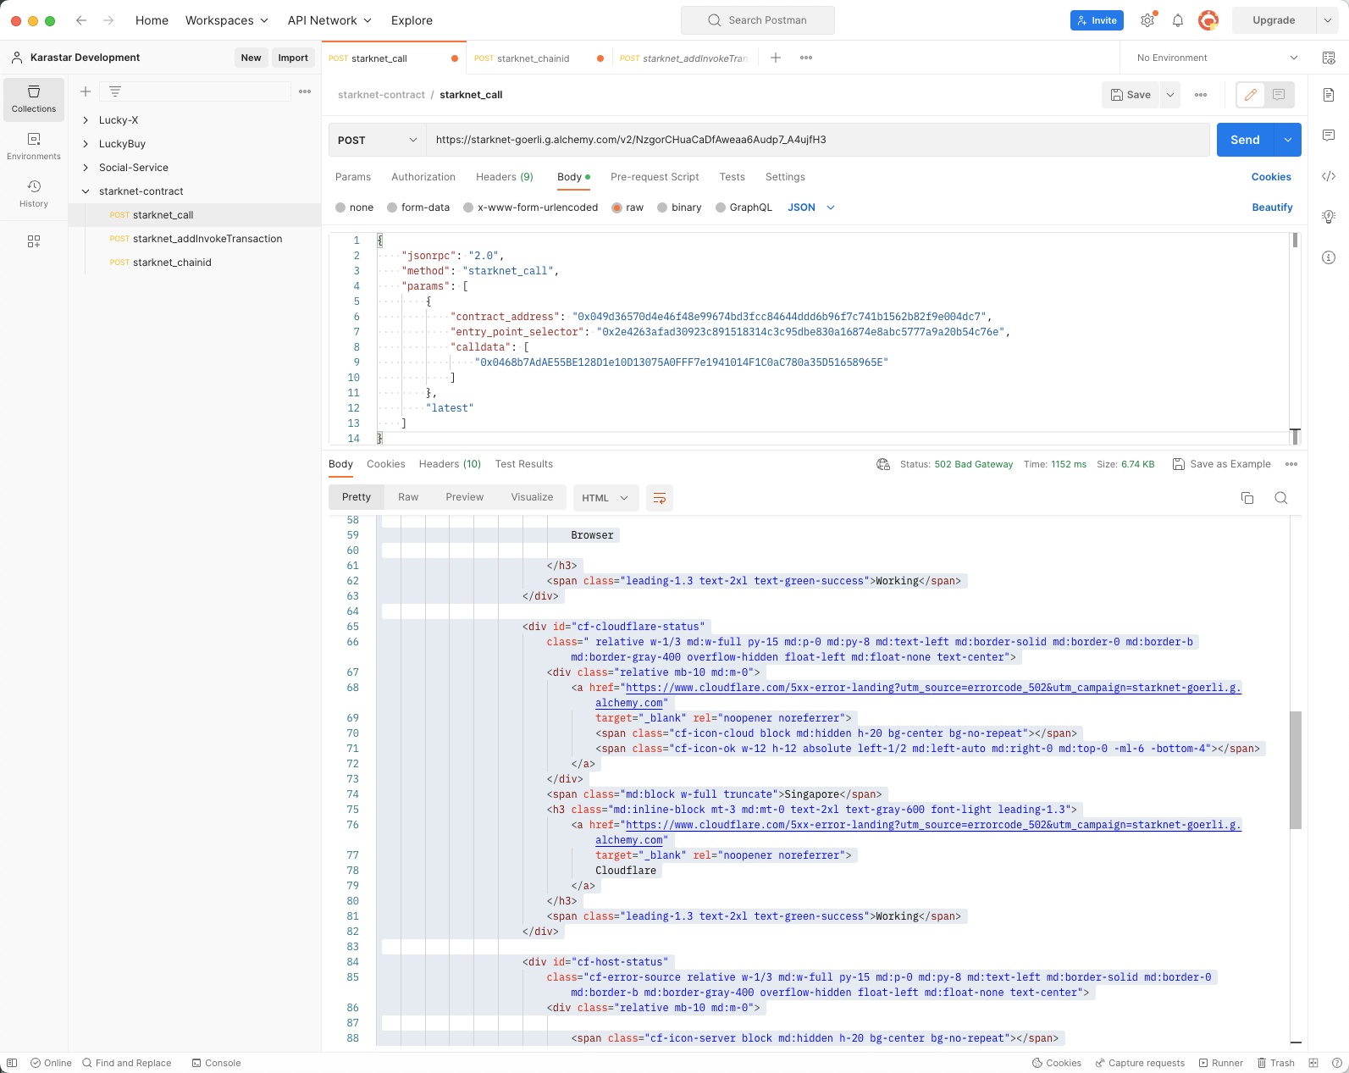Open the Collections sidebar panel
The width and height of the screenshot is (1349, 1073).
pyautogui.click(x=34, y=99)
